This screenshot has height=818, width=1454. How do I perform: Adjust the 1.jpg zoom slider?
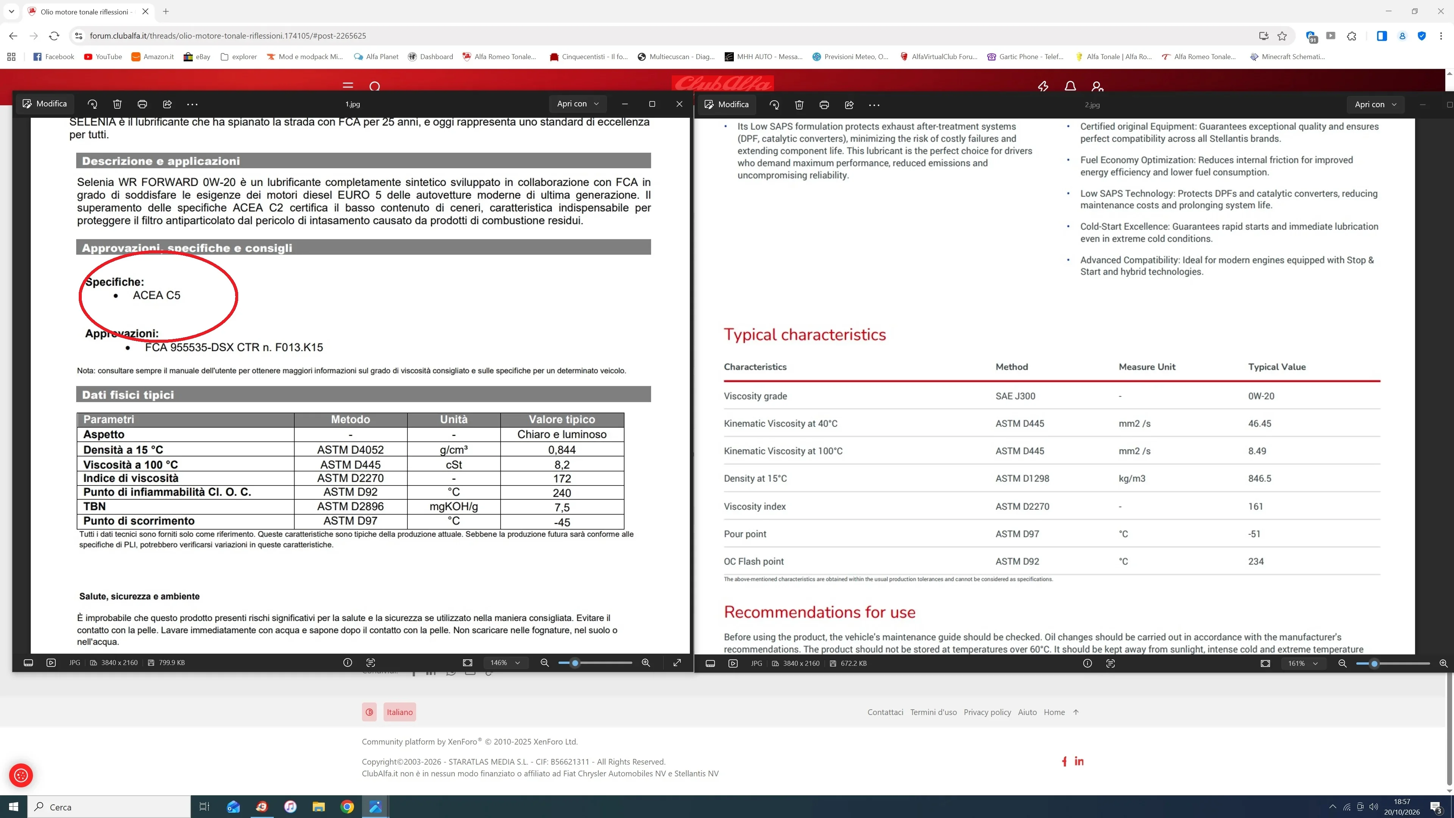pos(596,663)
